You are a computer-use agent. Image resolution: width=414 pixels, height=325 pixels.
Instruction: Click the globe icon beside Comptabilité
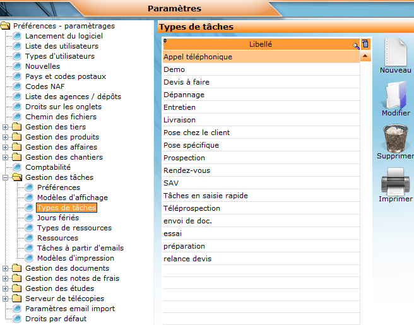(x=17, y=167)
